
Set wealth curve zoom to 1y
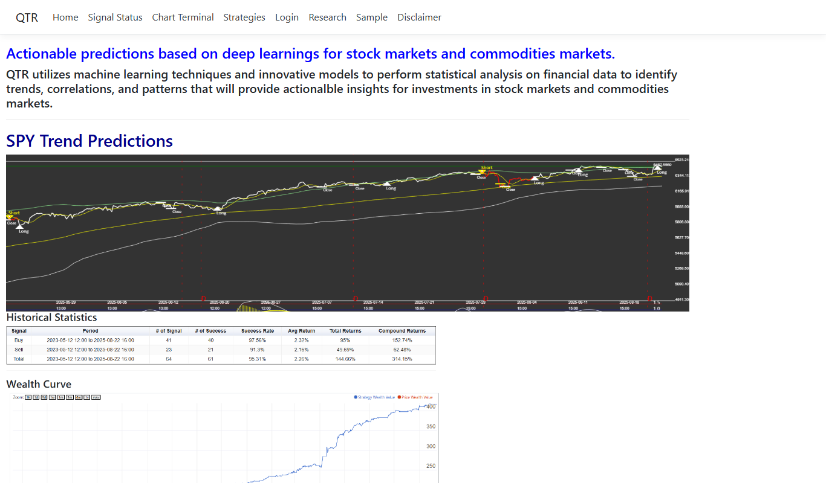coord(86,397)
